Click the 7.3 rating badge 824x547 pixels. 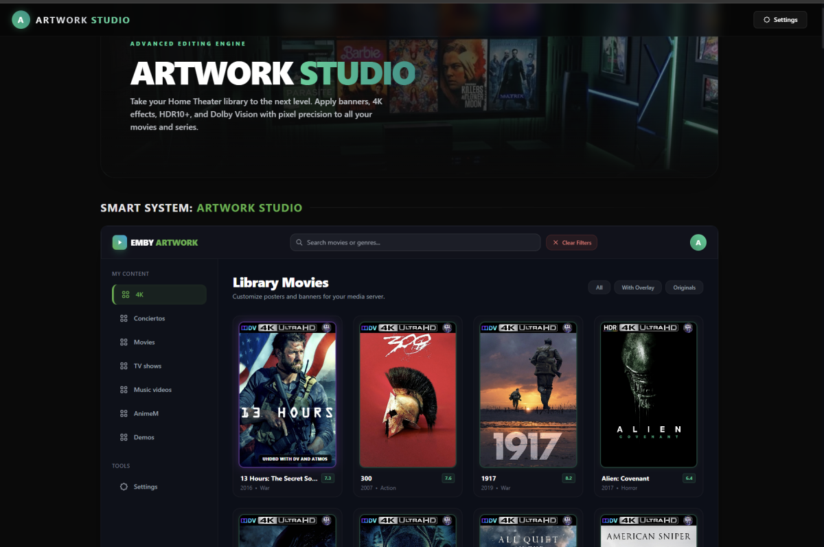[328, 478]
